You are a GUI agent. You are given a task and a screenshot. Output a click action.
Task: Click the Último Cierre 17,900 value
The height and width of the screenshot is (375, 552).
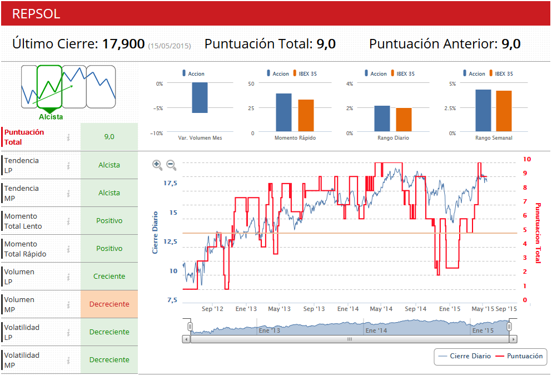123,44
